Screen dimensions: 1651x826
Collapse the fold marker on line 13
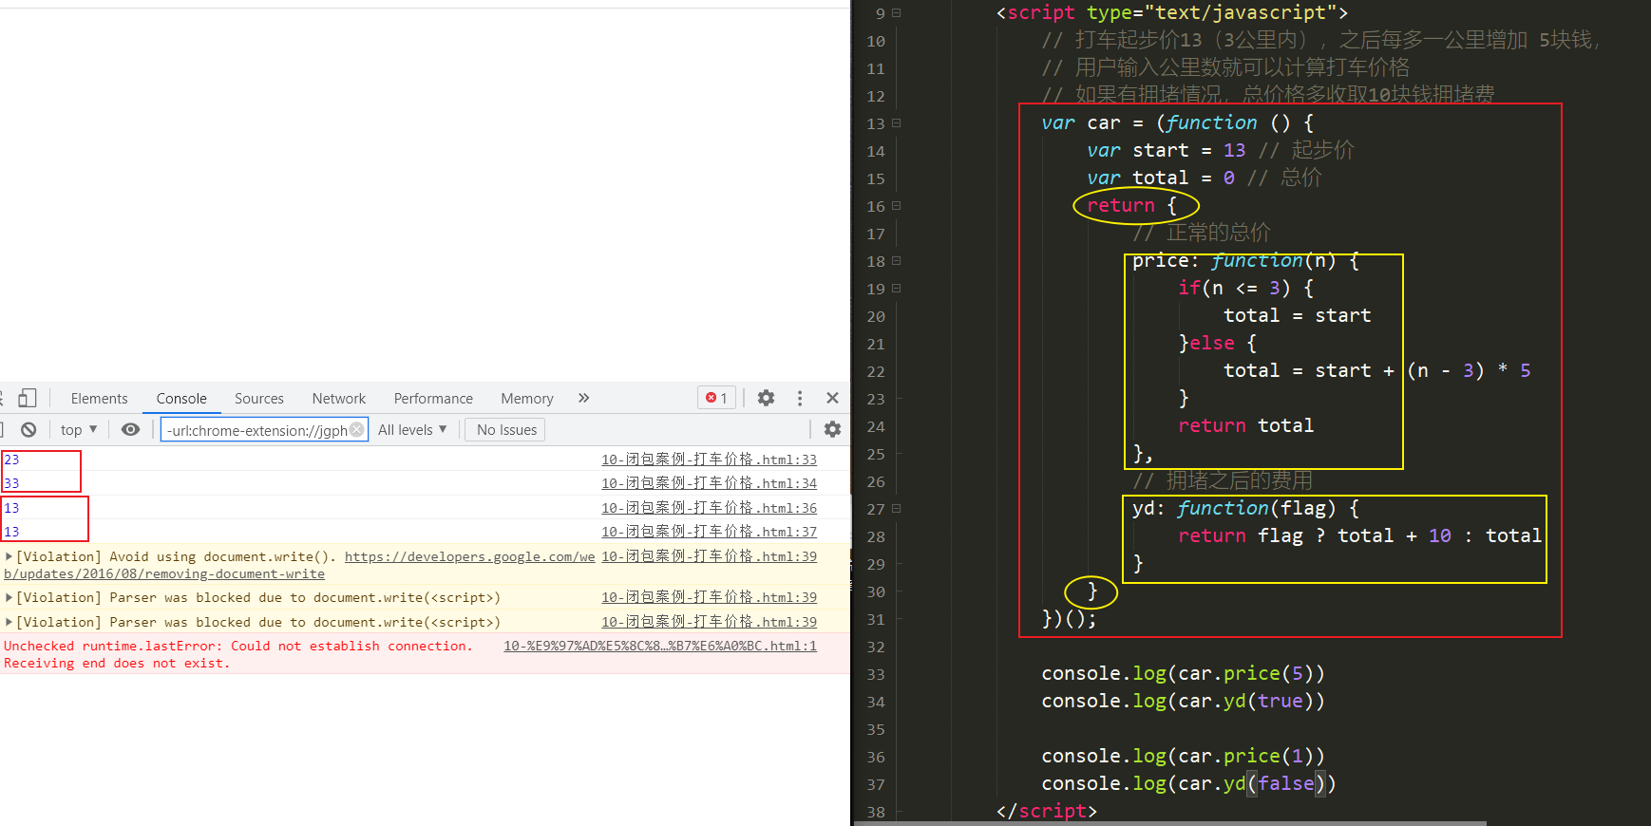point(896,123)
